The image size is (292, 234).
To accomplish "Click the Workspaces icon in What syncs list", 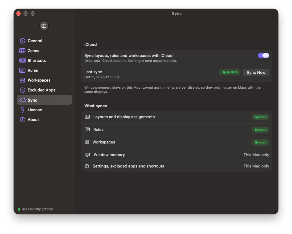I will point(87,142).
